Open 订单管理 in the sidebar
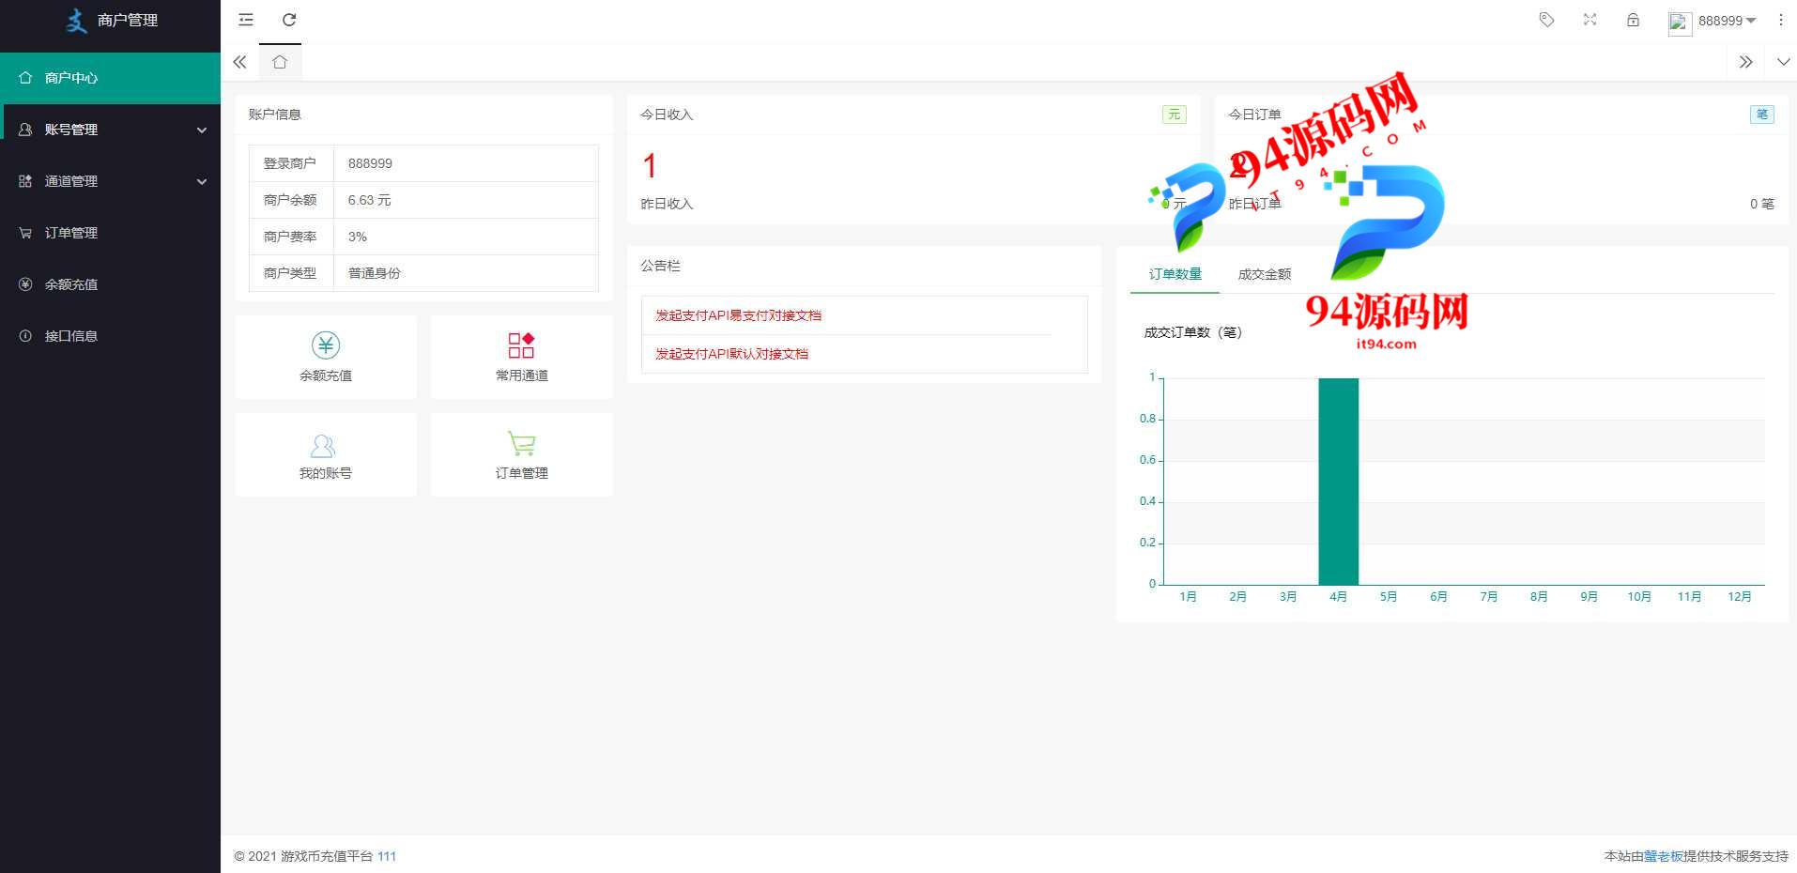The height and width of the screenshot is (873, 1797). 110,233
